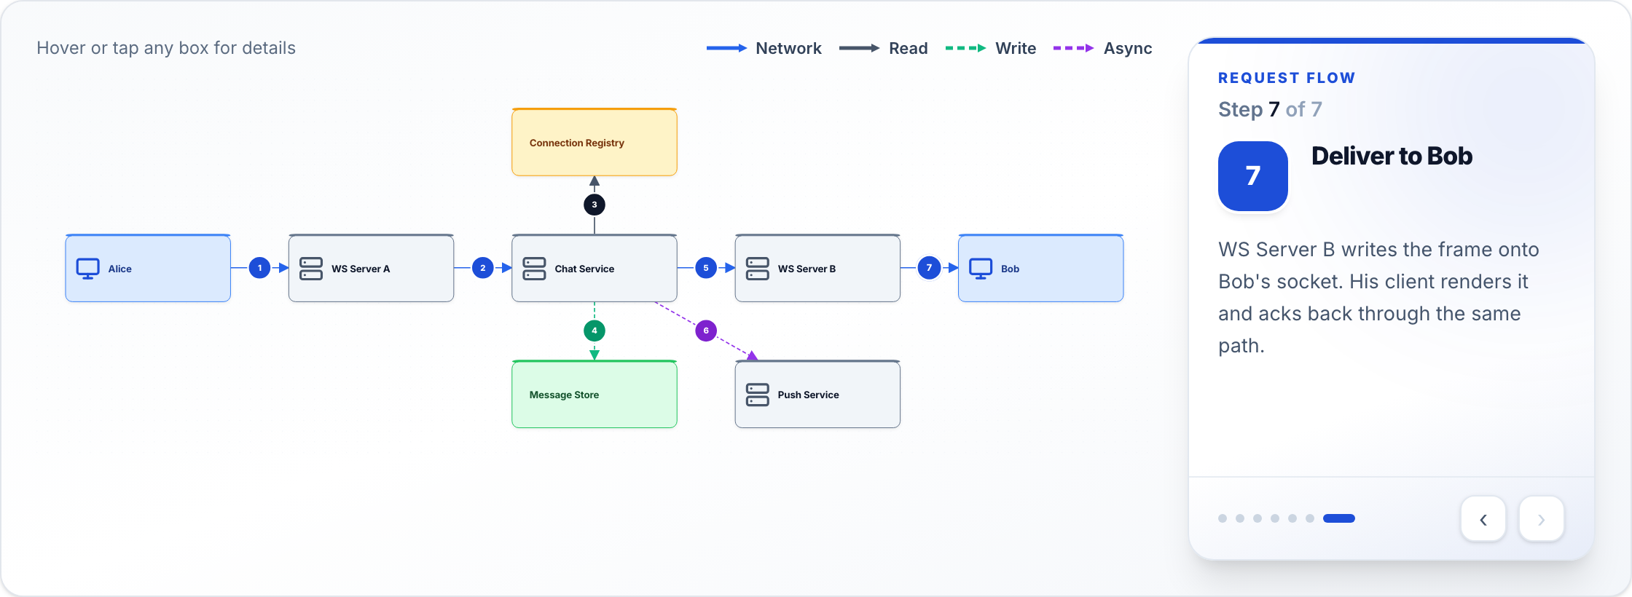Image resolution: width=1632 pixels, height=597 pixels.
Task: Click the Alice label text
Action: [120, 269]
